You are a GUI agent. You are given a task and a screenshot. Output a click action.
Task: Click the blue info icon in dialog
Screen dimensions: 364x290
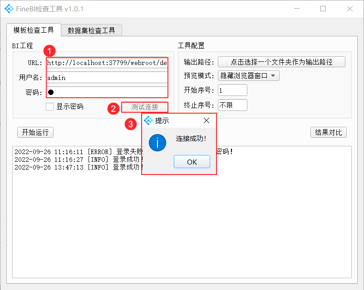tap(157, 143)
